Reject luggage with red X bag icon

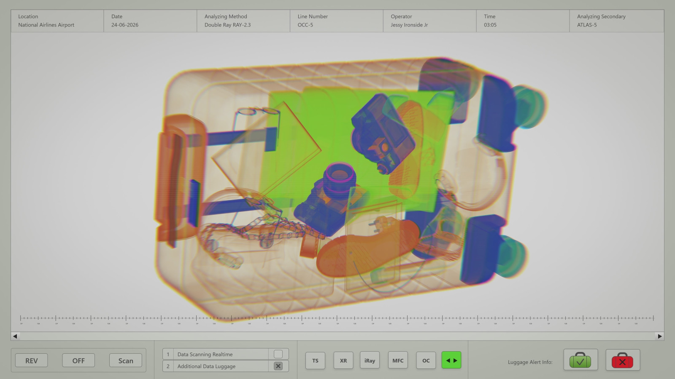[622, 360]
